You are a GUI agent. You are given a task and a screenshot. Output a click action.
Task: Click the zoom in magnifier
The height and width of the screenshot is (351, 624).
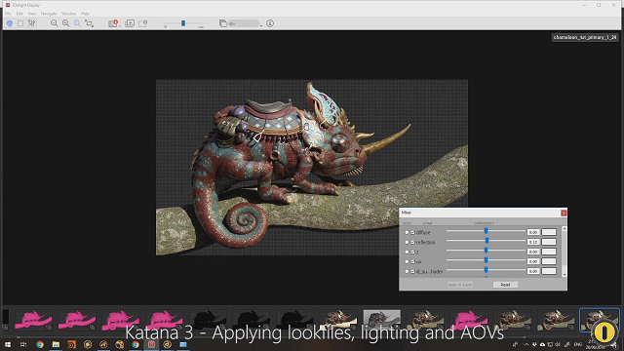tap(65, 23)
